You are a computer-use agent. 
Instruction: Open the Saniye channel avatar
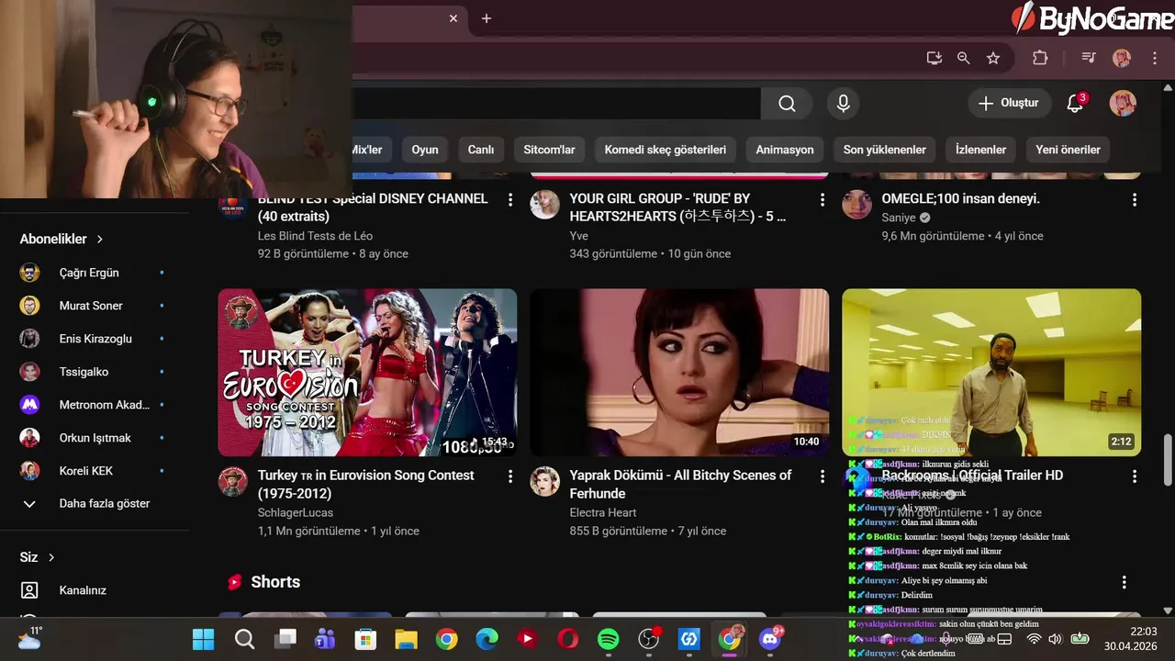[x=857, y=205]
